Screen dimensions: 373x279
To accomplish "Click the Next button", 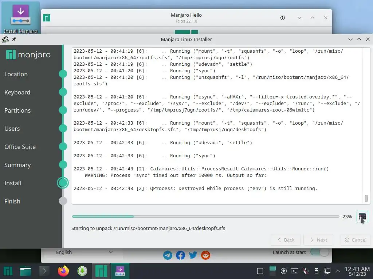I will [x=318, y=240].
